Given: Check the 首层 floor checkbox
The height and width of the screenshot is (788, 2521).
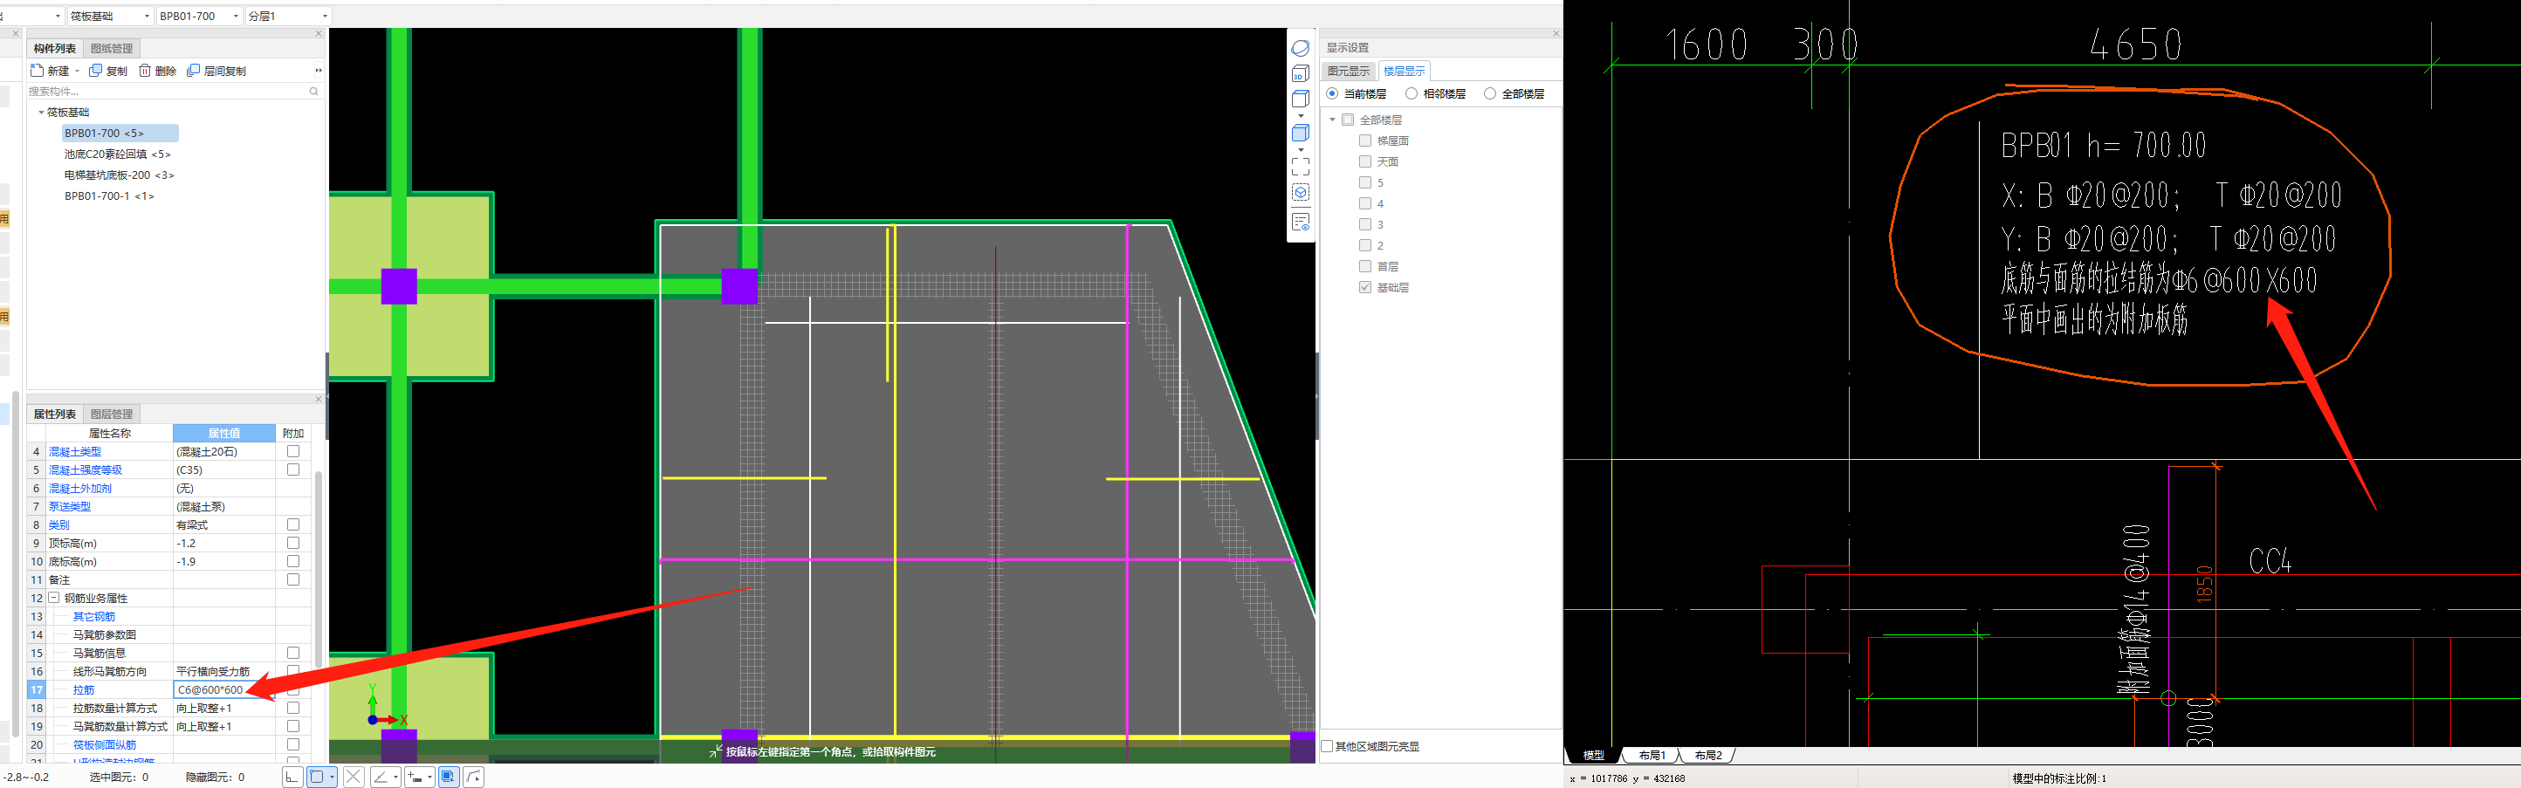Looking at the screenshot, I should coord(1365,266).
